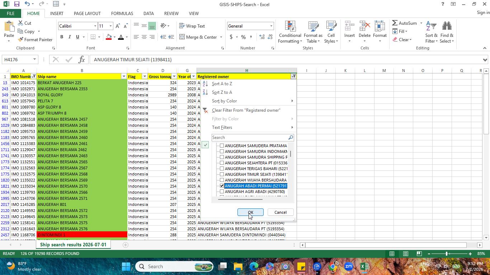The width and height of the screenshot is (490, 275).
Task: Open Registered owner filter dropdown button
Action: click(x=293, y=76)
